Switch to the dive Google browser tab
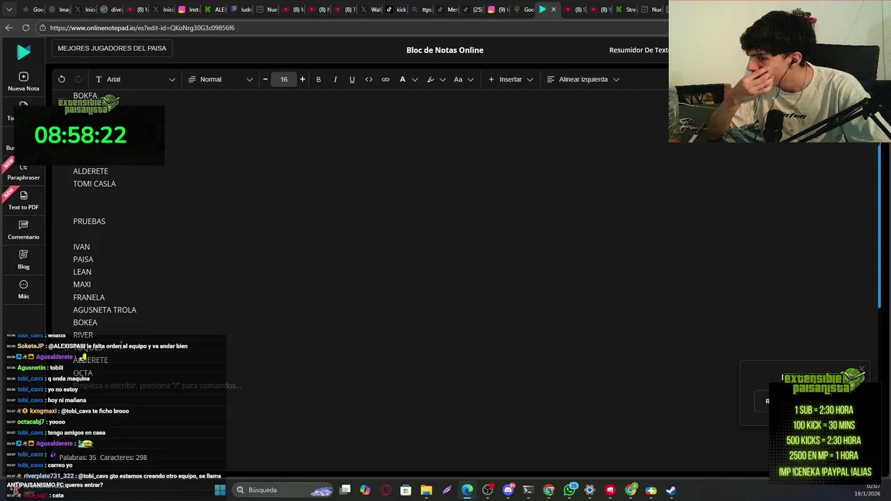Viewport: 891px width, 501px height. pyautogui.click(x=111, y=10)
